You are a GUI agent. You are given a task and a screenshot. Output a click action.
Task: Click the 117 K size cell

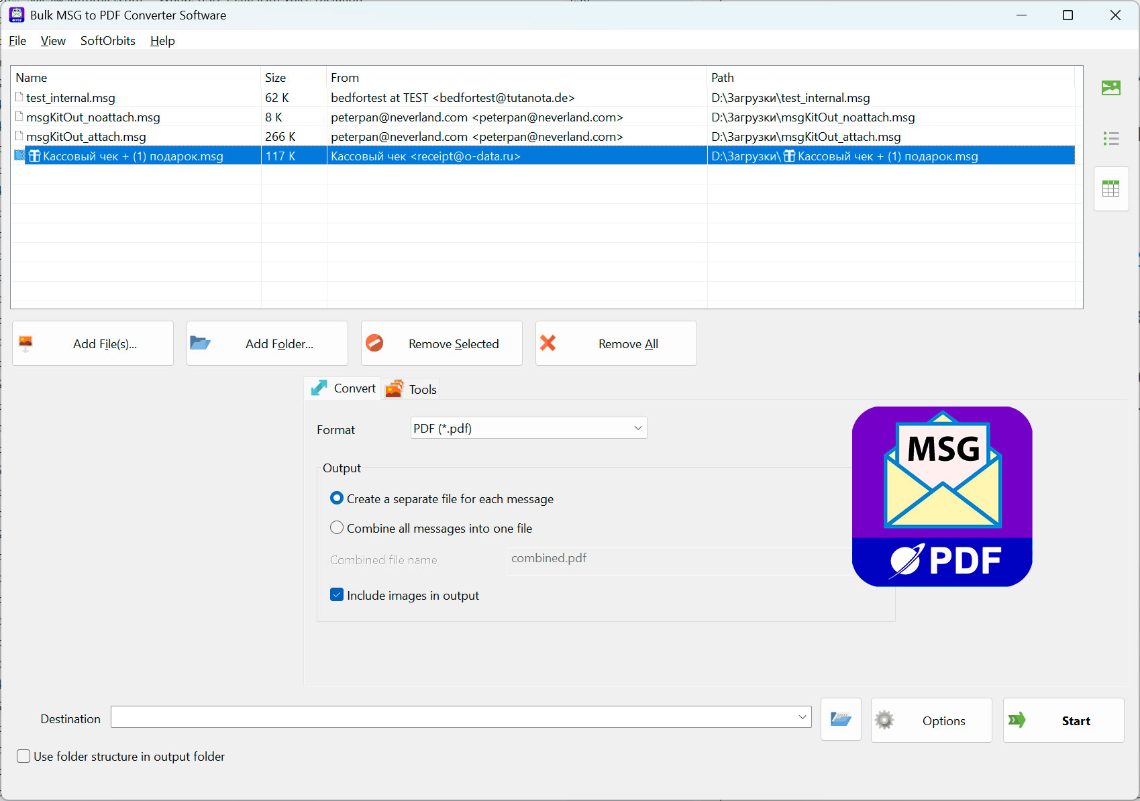click(x=280, y=156)
